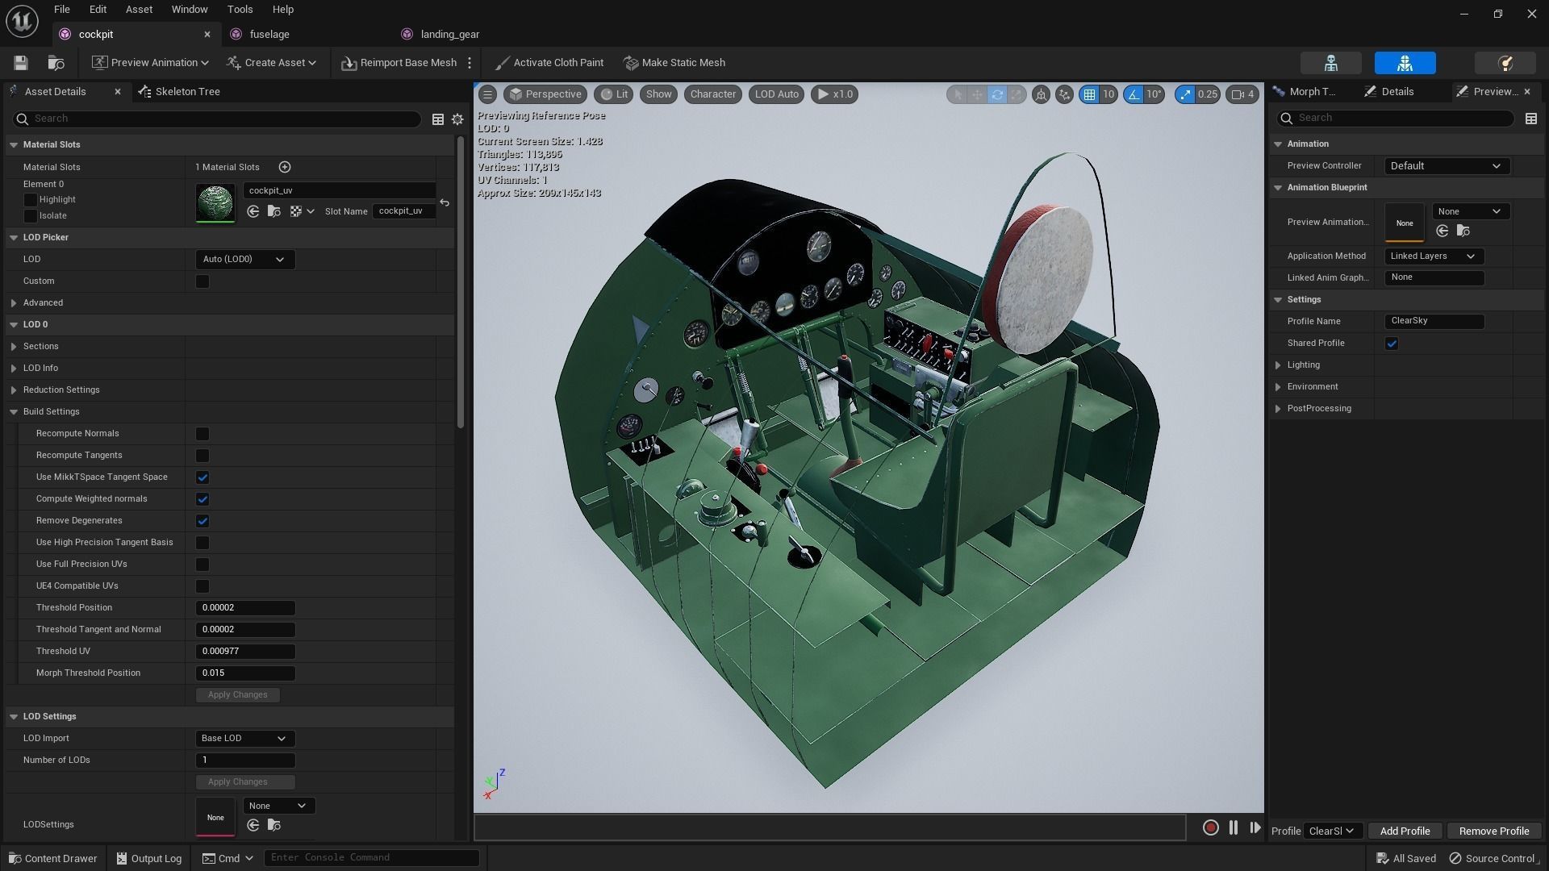This screenshot has height=871, width=1549.
Task: Expand the Reduction Settings section
Action: [14, 390]
